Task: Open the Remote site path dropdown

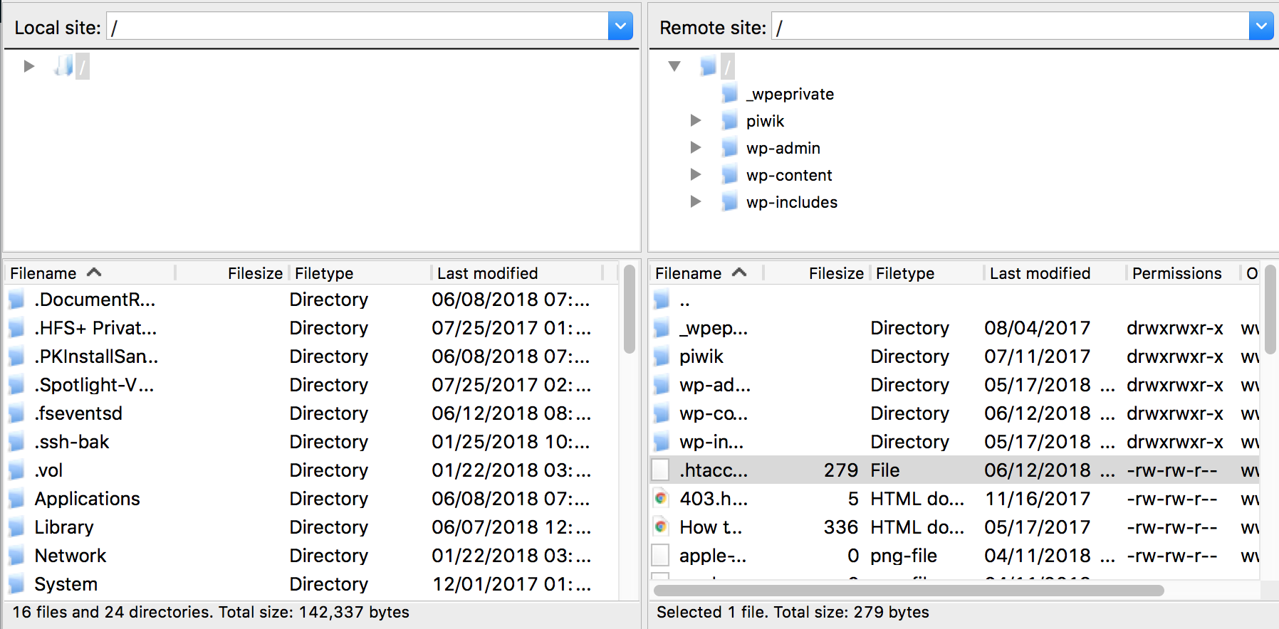Action: (1261, 27)
